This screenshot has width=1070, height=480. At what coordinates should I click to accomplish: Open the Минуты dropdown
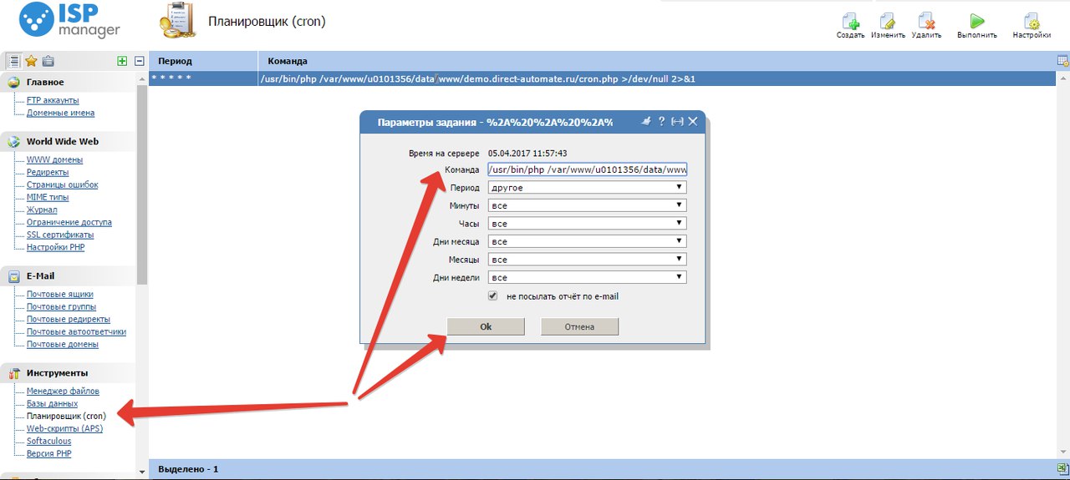click(x=588, y=205)
